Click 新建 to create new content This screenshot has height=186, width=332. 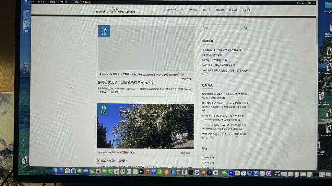tap(75, 2)
